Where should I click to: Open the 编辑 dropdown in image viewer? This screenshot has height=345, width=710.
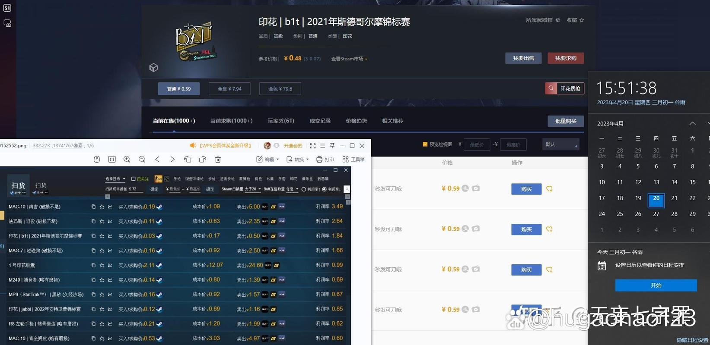(x=267, y=159)
